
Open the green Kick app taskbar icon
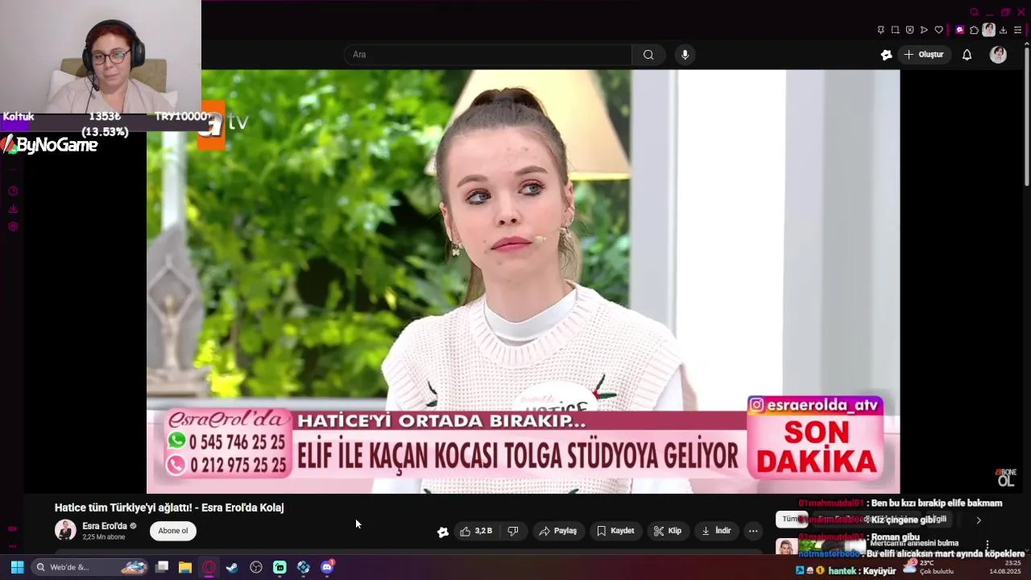pos(279,567)
